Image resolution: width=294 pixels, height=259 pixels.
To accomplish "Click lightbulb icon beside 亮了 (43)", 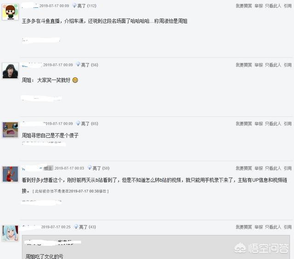I will click(76, 226).
